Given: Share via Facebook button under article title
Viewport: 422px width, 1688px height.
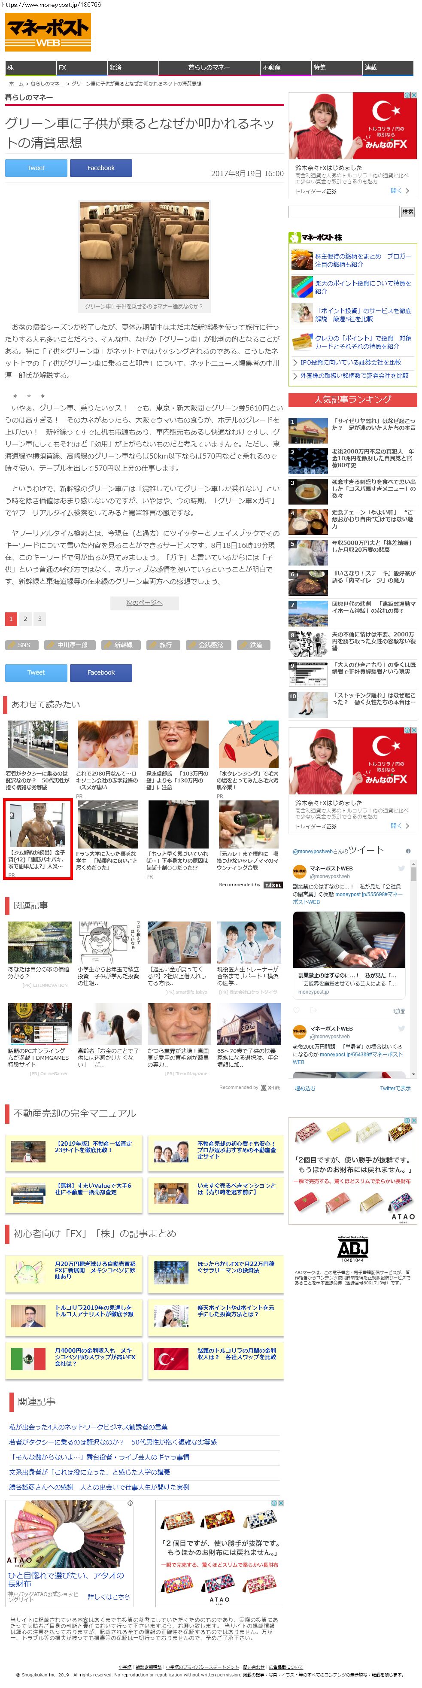Looking at the screenshot, I should click(x=101, y=168).
